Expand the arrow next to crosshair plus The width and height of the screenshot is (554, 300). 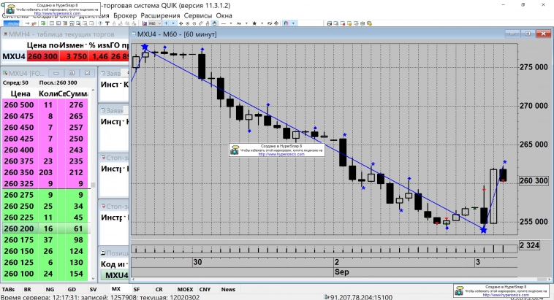173,23
